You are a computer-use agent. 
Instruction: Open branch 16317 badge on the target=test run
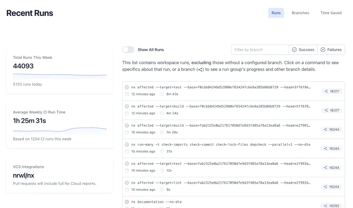[331, 91]
